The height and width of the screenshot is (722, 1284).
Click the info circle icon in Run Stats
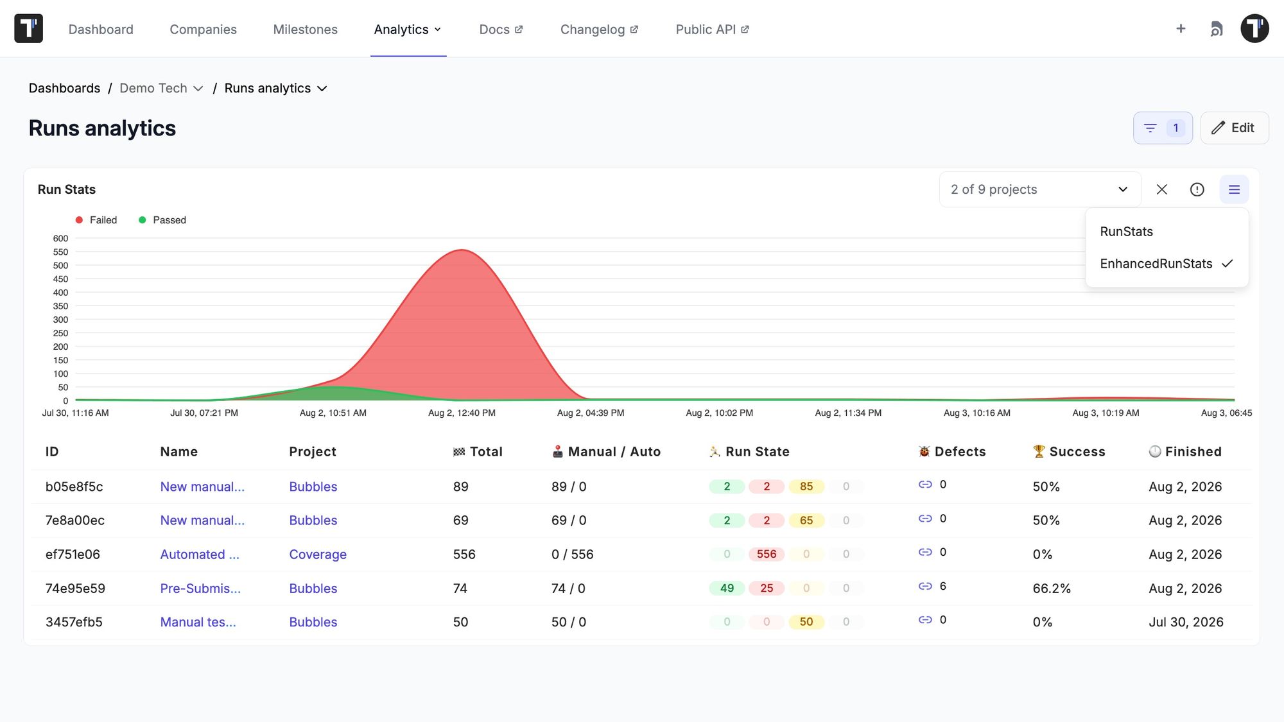(1197, 189)
